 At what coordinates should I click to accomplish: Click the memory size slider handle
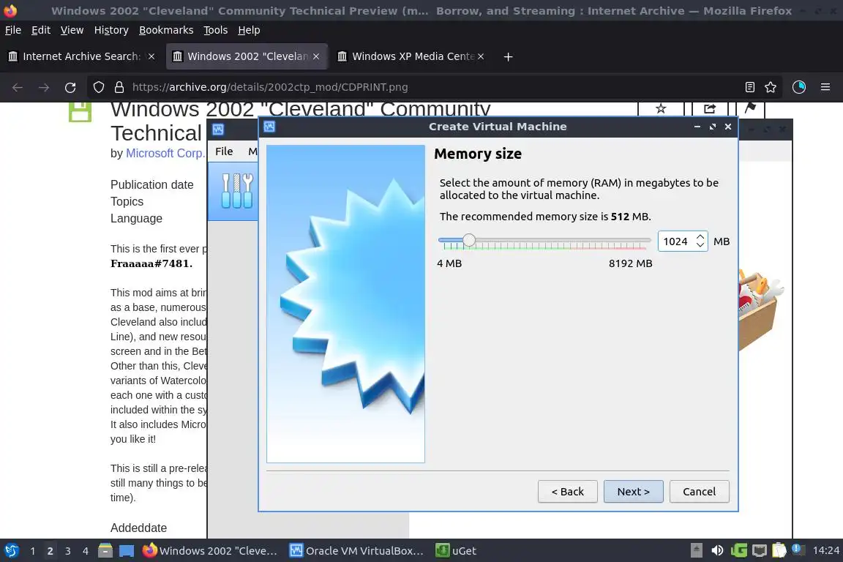(x=469, y=241)
